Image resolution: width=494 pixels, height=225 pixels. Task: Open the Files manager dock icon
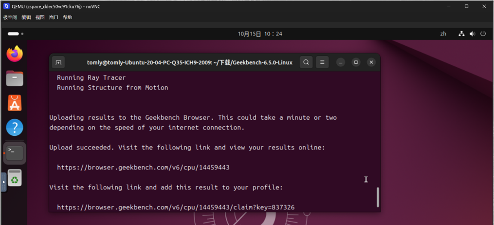pos(15,78)
